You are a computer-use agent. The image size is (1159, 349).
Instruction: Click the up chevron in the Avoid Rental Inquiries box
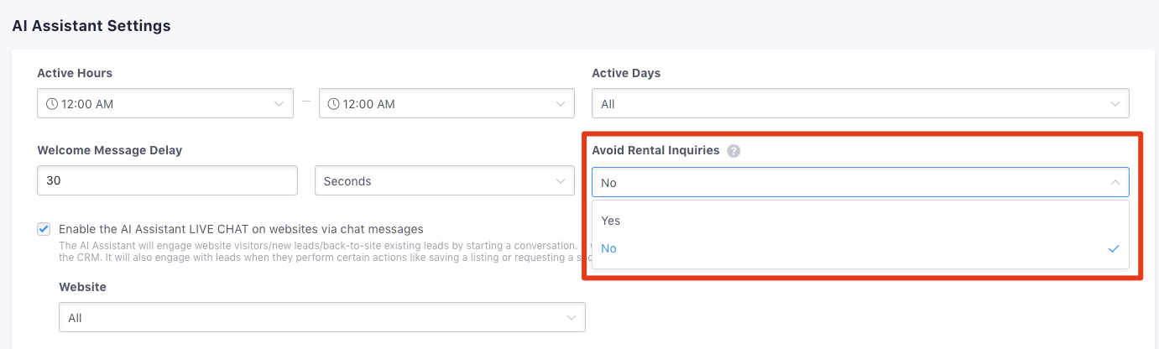(1115, 182)
